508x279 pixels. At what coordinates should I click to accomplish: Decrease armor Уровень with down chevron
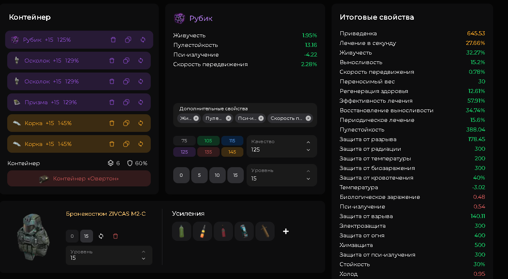144,259
